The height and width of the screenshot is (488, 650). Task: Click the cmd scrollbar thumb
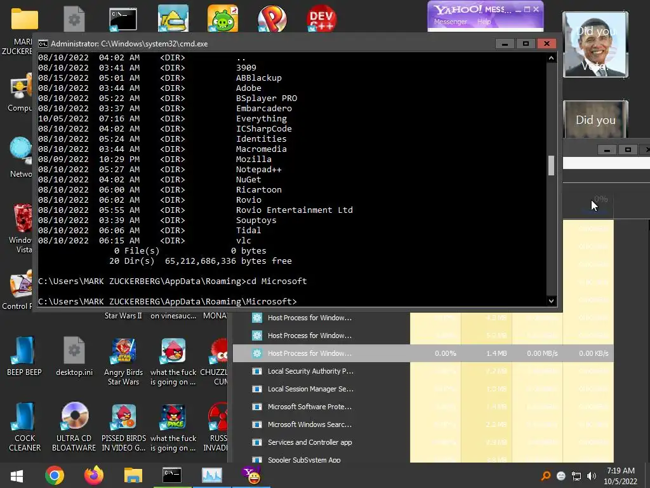click(551, 166)
